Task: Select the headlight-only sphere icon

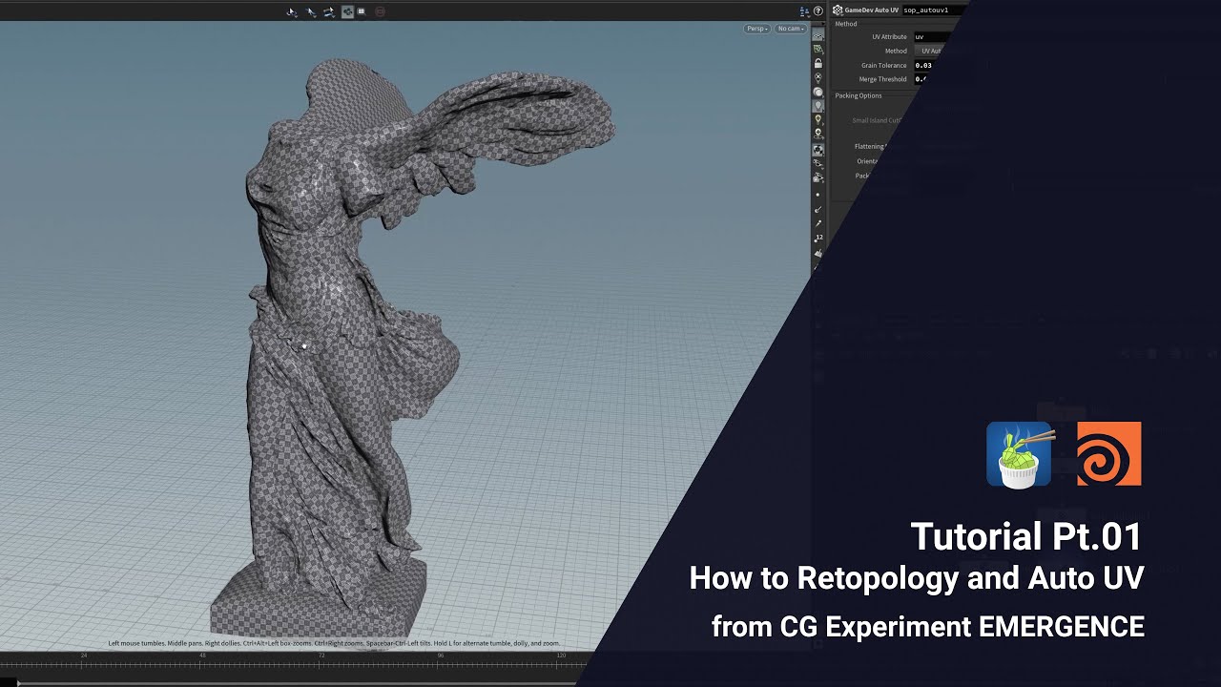Action: click(x=818, y=92)
